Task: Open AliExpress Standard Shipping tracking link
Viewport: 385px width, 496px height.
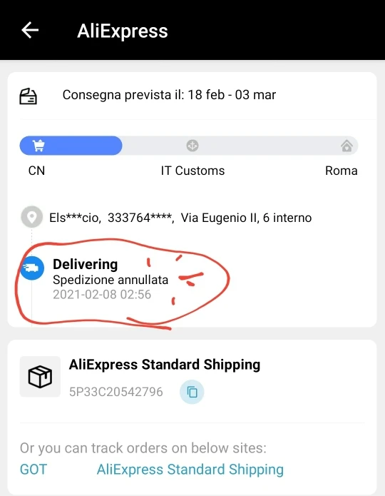Action: pos(190,470)
